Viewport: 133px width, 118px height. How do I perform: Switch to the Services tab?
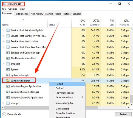(x=77, y=14)
